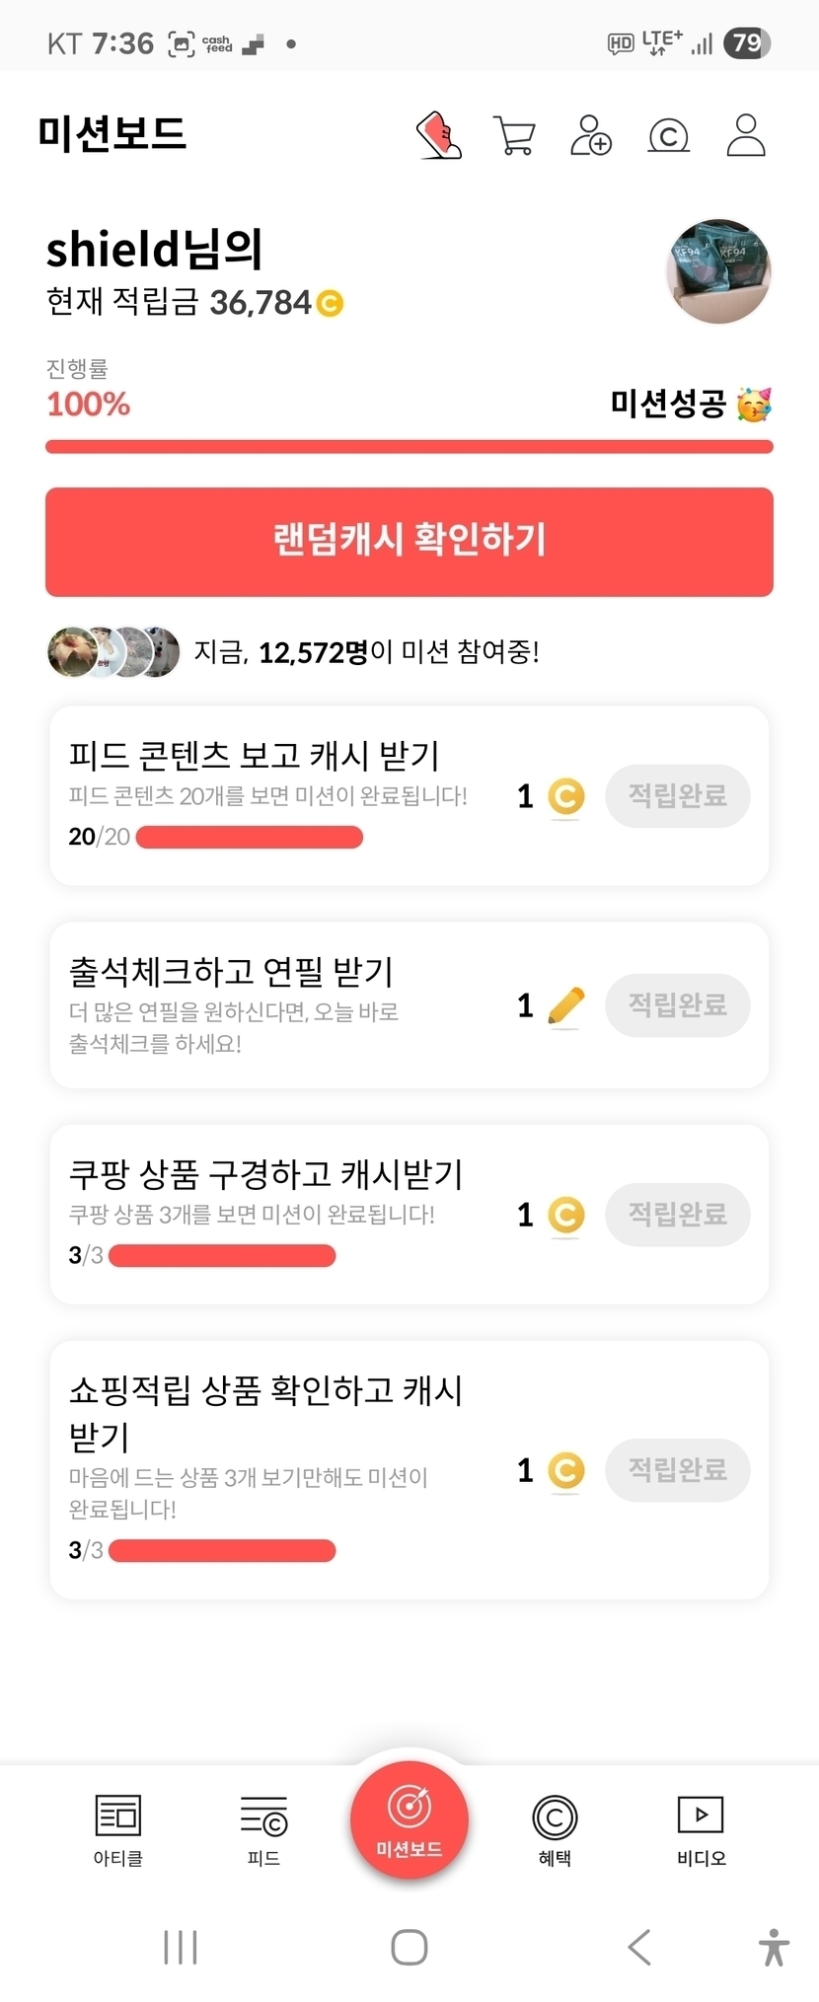Open the shopping cart icon
The width and height of the screenshot is (819, 2002).
(514, 136)
